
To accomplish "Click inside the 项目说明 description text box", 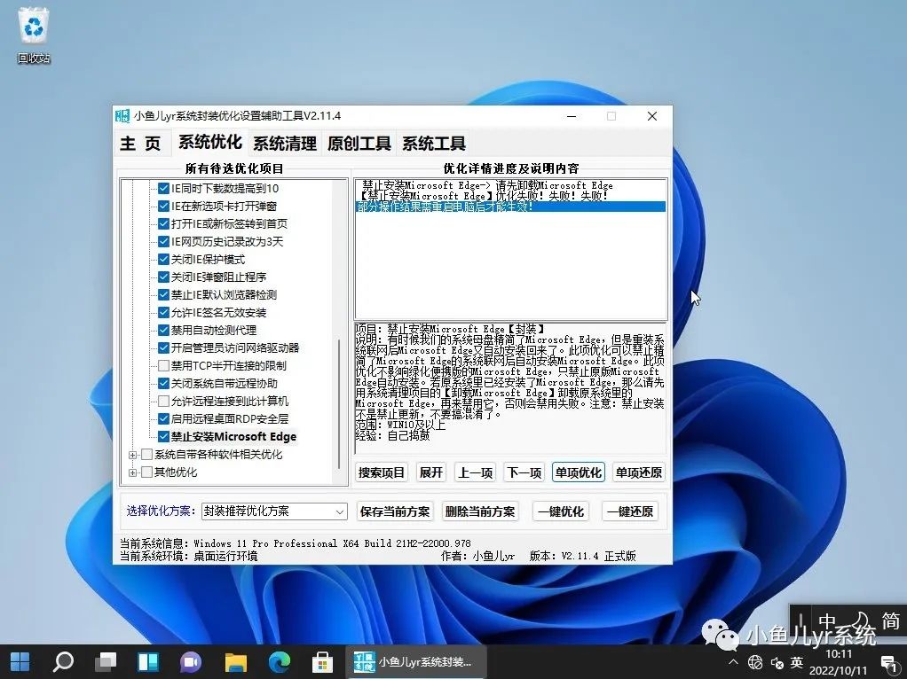I will tap(509, 388).
